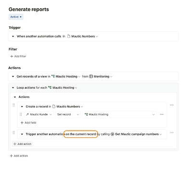Open the loop's Mautic Hosting dropdown

[x=63, y=88]
